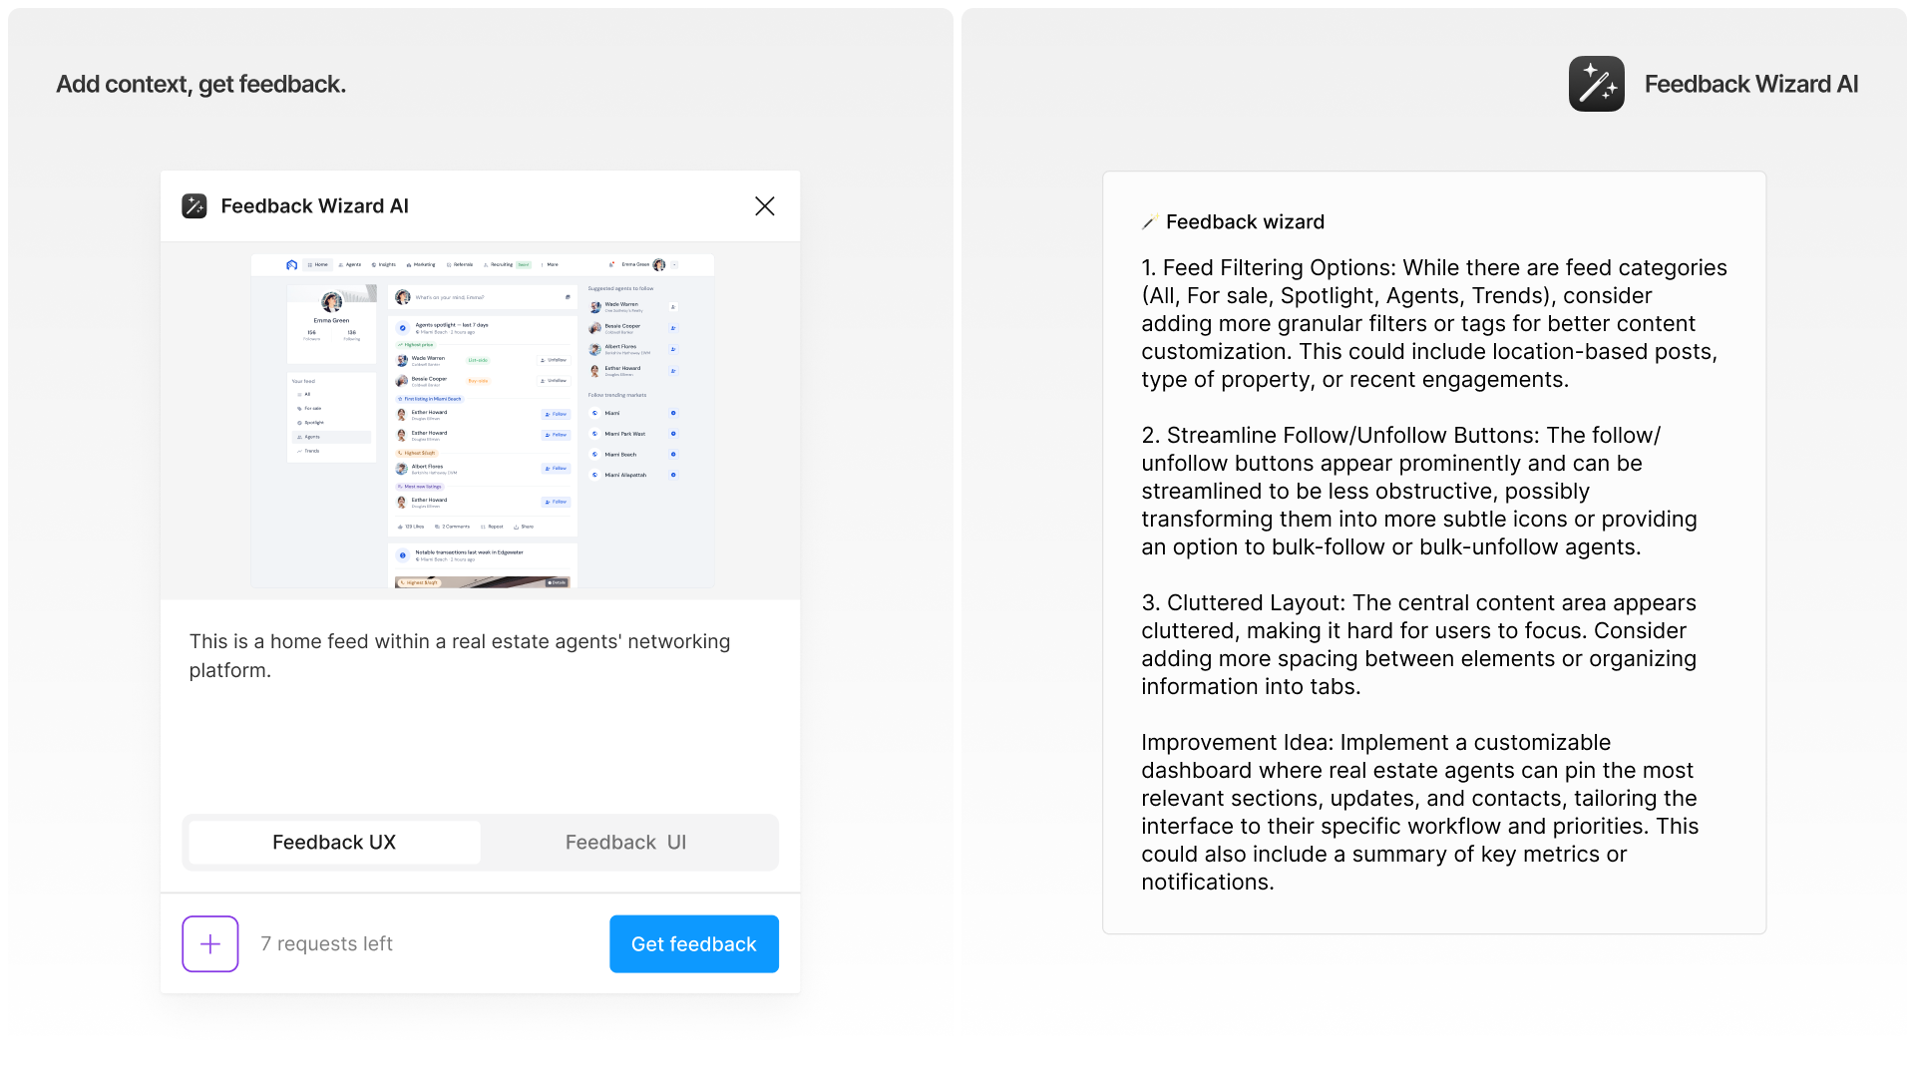1915x1077 pixels.
Task: Follow Albert Flores in the feed list
Action: (556, 468)
